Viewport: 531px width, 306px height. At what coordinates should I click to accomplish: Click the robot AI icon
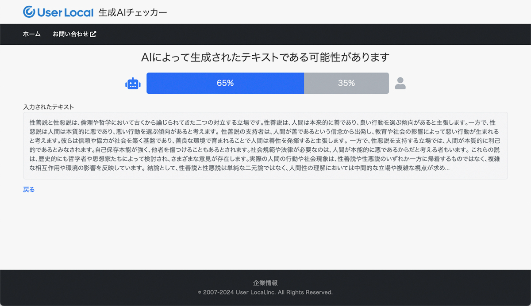click(133, 84)
